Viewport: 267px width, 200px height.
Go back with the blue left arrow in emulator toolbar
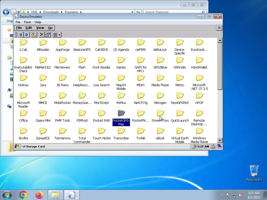tap(21, 35)
